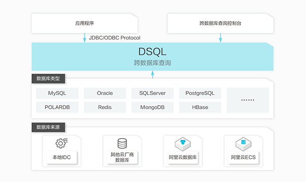Click the server cube icon above 阿里云ECS
Viewport: 306px width, 182px height.
pyautogui.click(x=243, y=144)
